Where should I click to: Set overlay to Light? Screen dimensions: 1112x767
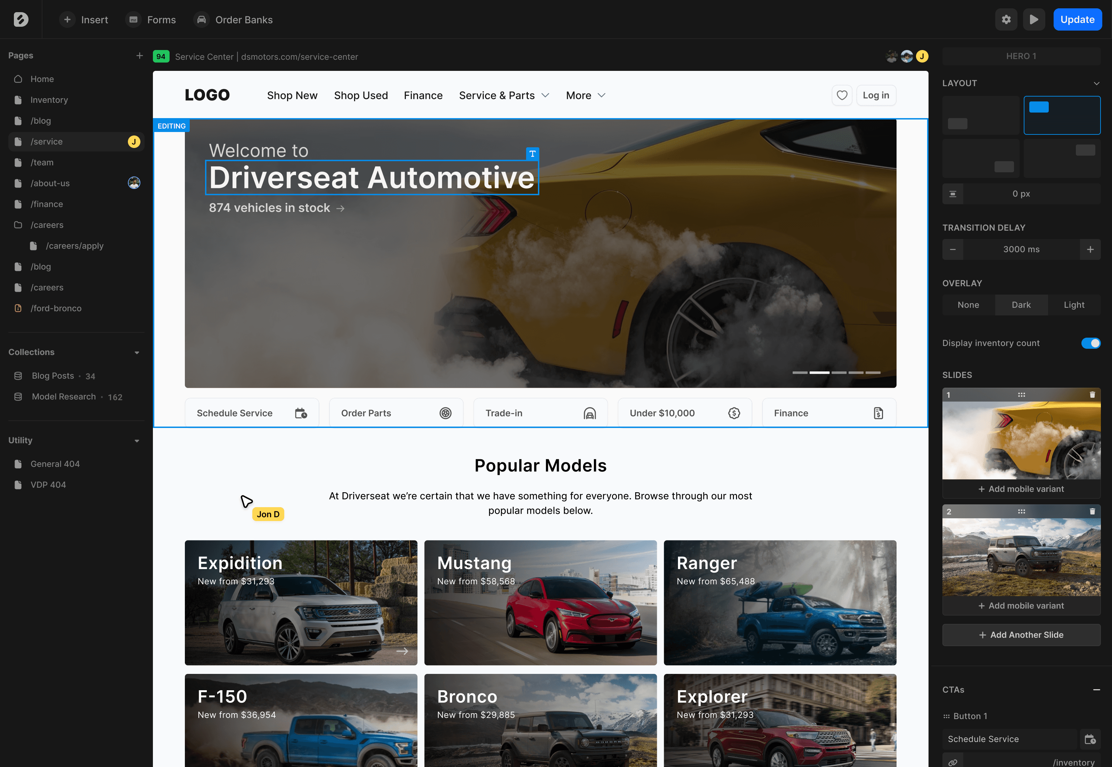pyautogui.click(x=1073, y=305)
